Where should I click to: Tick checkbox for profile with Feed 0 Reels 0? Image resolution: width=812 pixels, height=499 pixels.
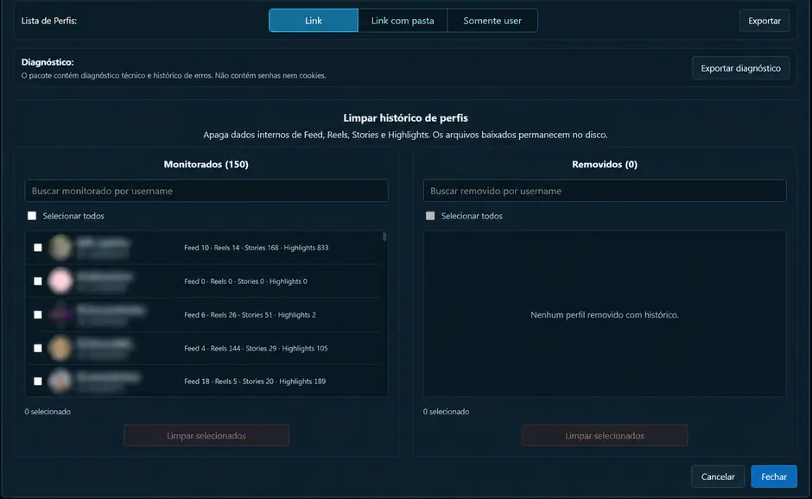click(38, 281)
